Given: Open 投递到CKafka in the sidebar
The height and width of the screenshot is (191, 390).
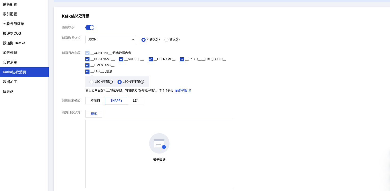Looking at the screenshot, I should (x=14, y=43).
